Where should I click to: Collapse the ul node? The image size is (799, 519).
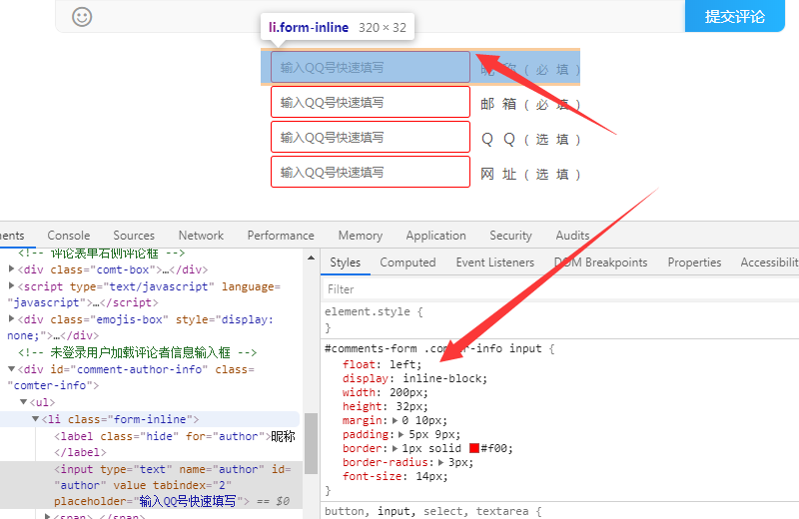(x=23, y=402)
